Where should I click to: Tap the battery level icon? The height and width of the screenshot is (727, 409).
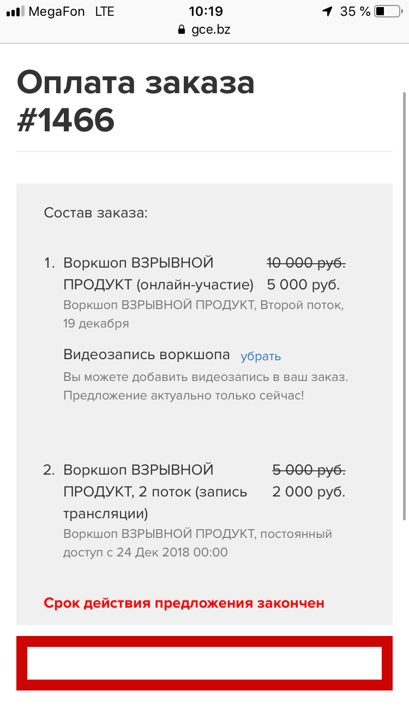(388, 11)
